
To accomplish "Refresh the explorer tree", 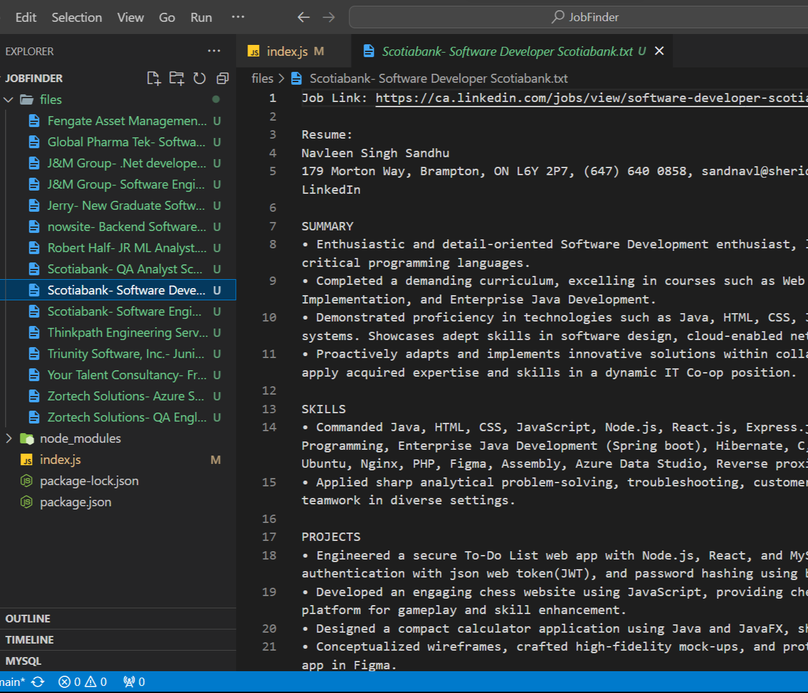I will [x=199, y=78].
